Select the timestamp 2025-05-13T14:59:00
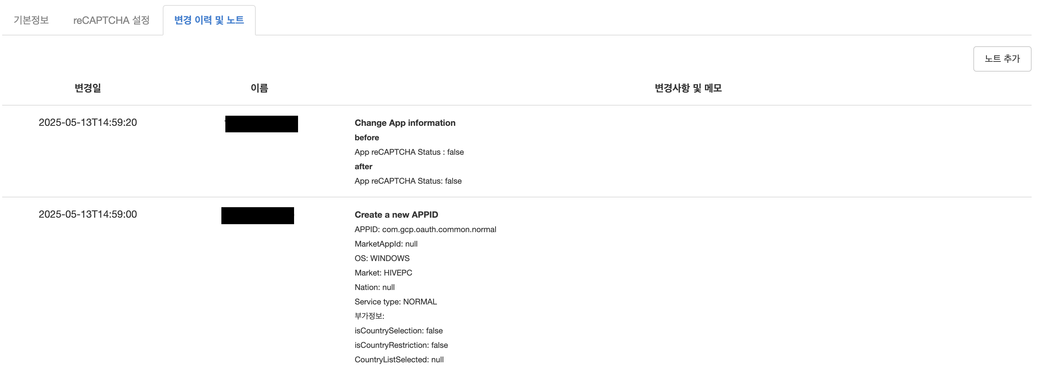This screenshot has height=384, width=1041. 88,214
